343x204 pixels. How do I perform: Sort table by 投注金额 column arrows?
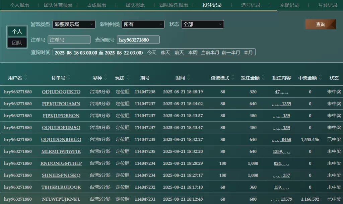coord(263,77)
